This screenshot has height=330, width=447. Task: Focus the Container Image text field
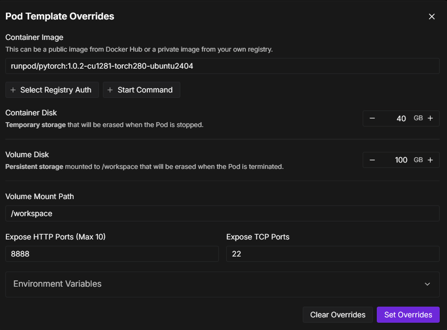pos(222,66)
